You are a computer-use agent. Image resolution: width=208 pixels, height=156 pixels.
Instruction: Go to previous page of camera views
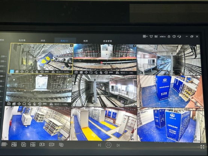click(99, 145)
